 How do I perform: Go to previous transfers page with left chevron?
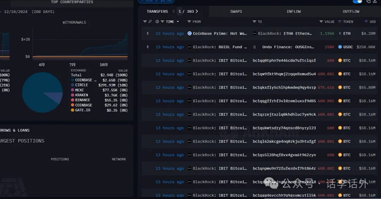[x=173, y=11]
